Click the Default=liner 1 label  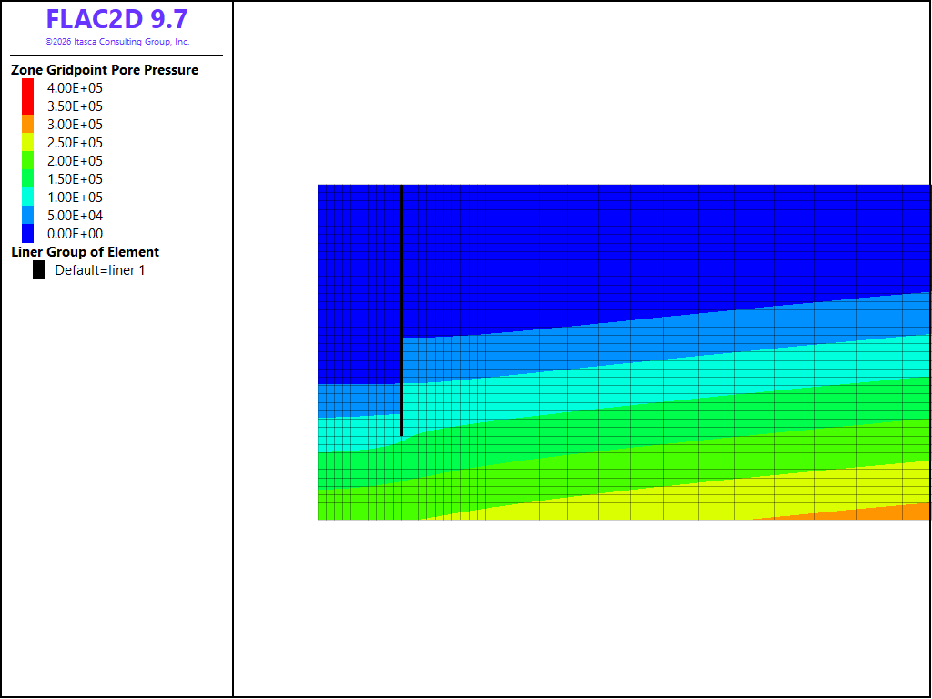[x=100, y=270]
